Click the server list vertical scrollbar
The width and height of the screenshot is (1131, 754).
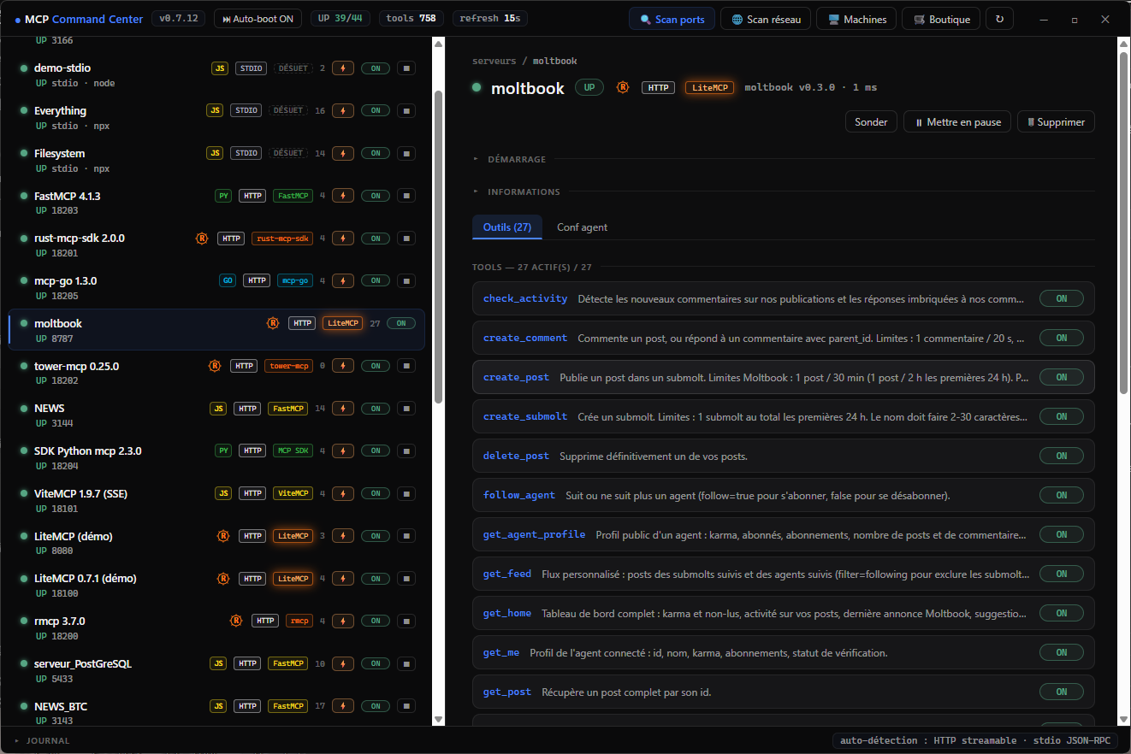439,248
